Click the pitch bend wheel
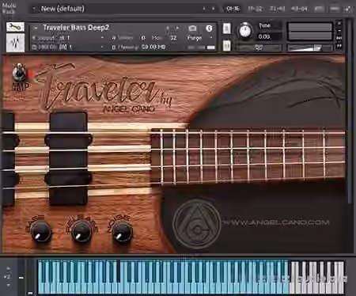356x296 pixels. click(21, 277)
